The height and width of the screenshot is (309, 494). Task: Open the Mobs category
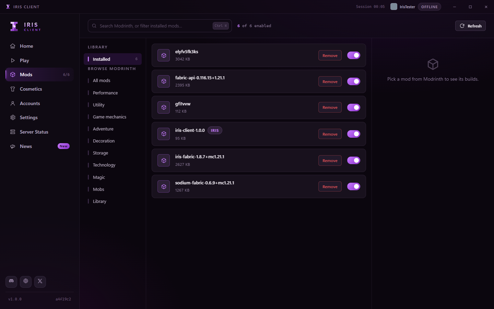[x=113, y=189]
